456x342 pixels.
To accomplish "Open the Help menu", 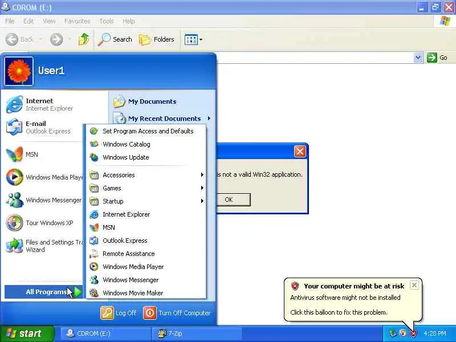I will 128,21.
